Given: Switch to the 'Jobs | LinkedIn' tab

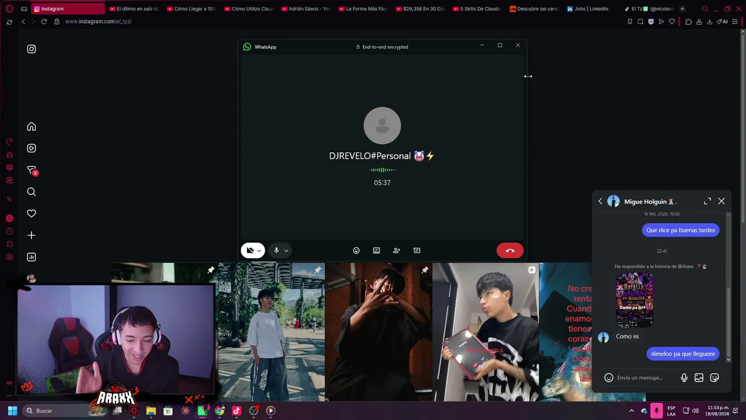Looking at the screenshot, I should pyautogui.click(x=588, y=9).
